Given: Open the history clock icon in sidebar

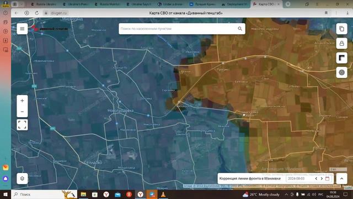Looking at the screenshot, I should click(6, 13).
